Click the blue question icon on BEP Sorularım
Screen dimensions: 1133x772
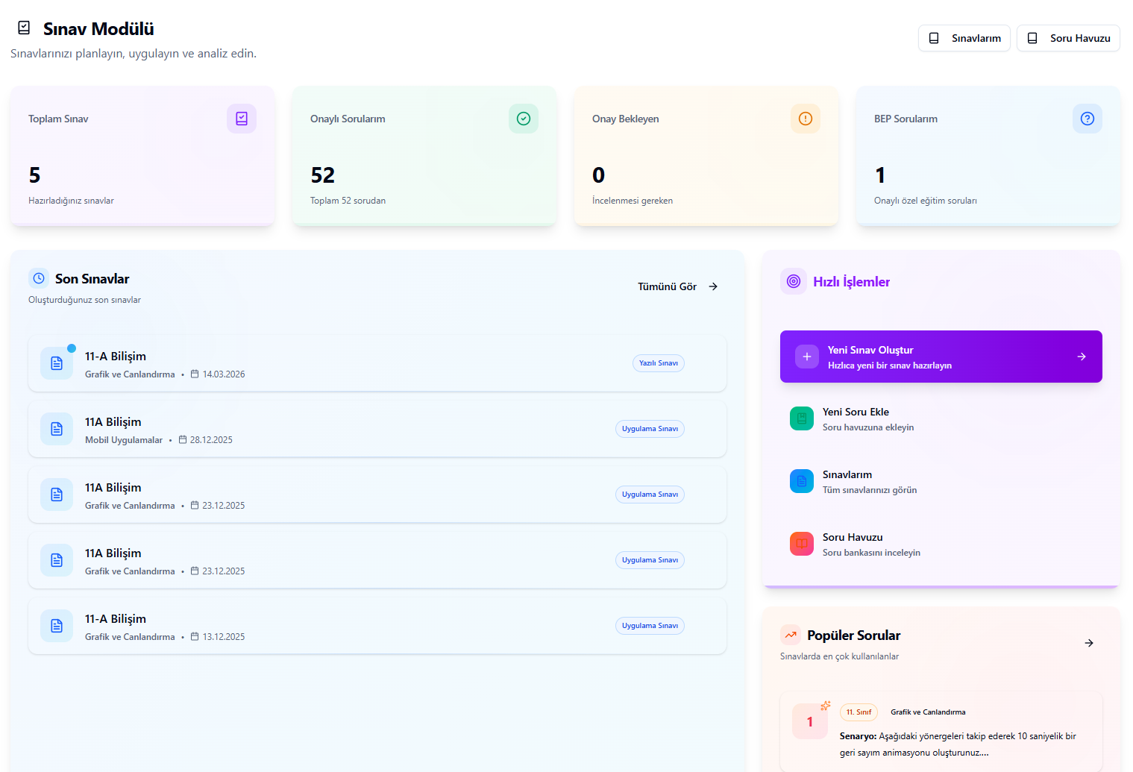tap(1088, 119)
